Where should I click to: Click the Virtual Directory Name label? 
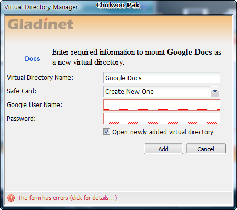[x=40, y=78]
